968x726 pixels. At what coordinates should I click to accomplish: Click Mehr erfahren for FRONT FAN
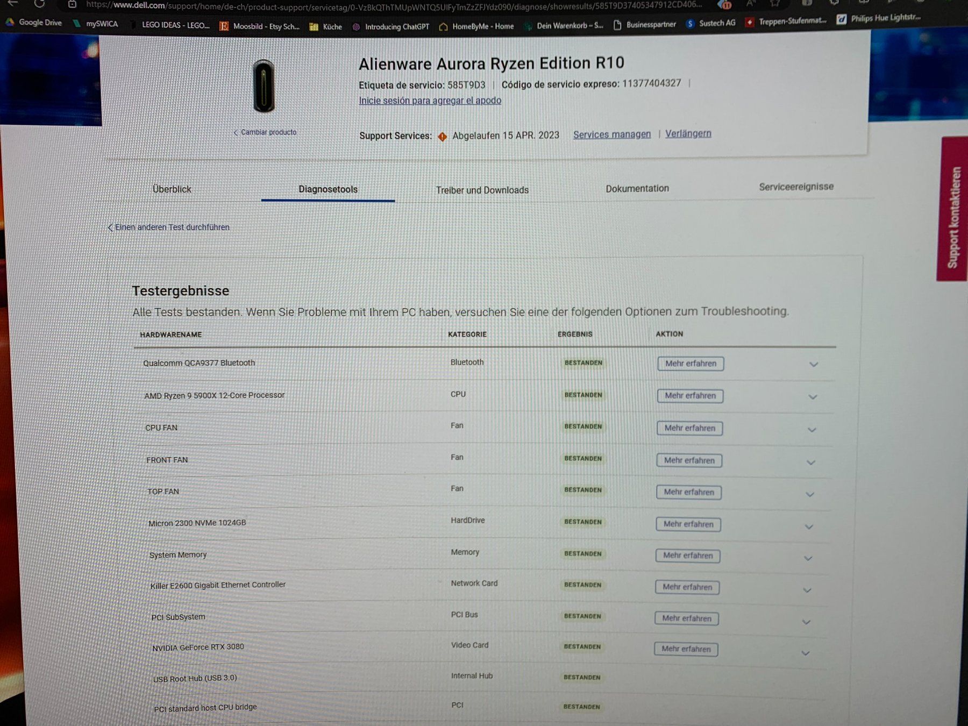click(x=689, y=460)
